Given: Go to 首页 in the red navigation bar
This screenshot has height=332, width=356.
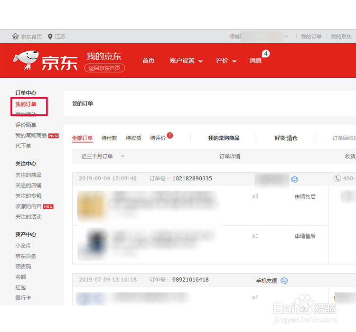Looking at the screenshot, I should click(x=148, y=61).
